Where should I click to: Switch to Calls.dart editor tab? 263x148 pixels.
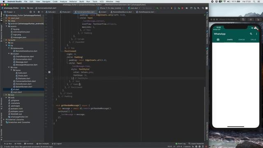coord(51,12)
